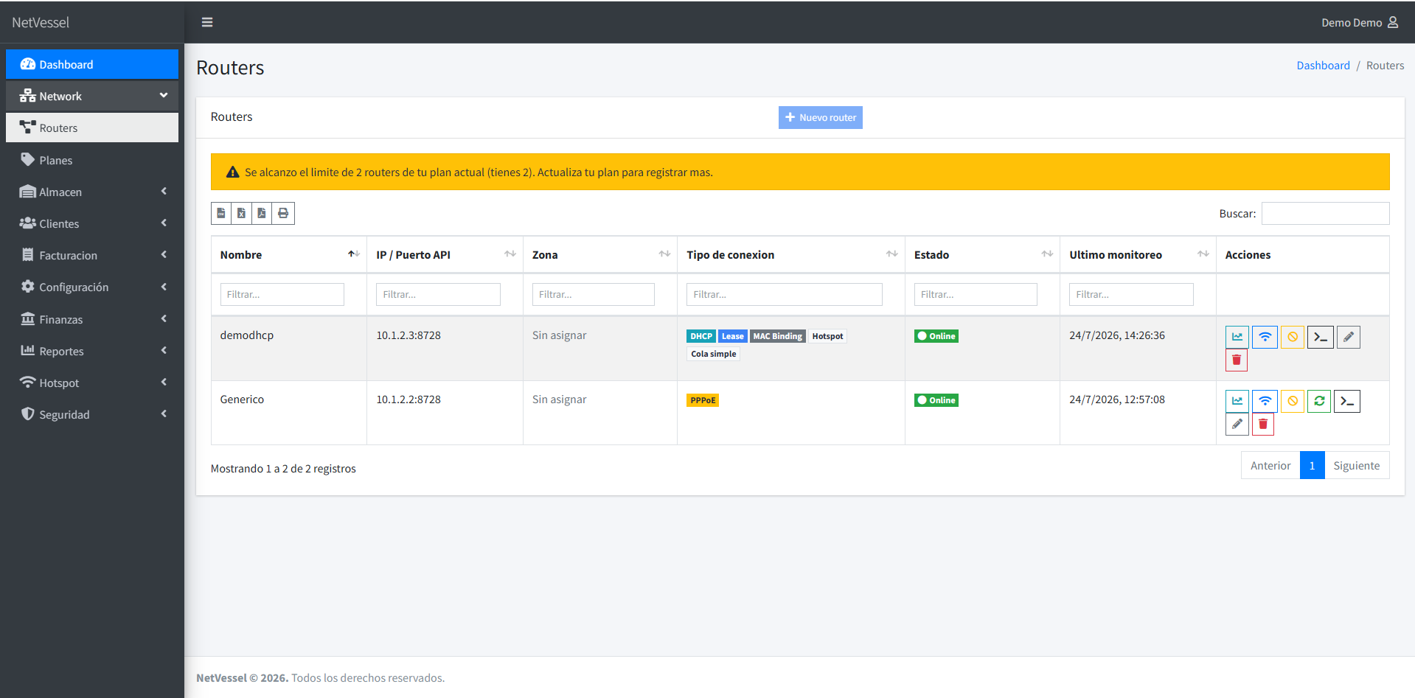Click the green sync icon for Generico
The image size is (1415, 698).
pyautogui.click(x=1319, y=401)
